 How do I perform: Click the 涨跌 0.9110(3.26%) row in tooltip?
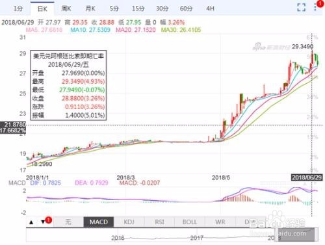[68, 107]
